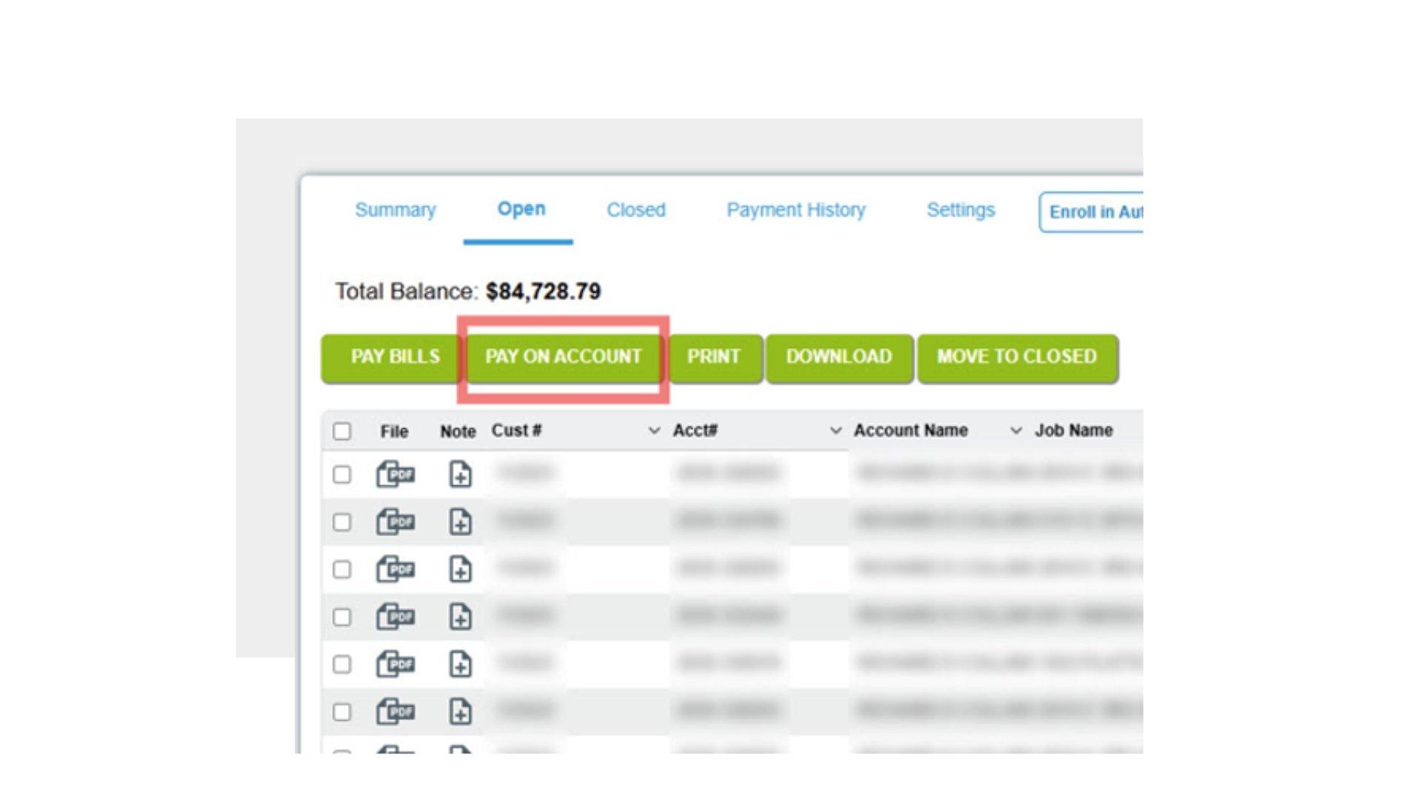The image size is (1422, 800).
Task: Open PDF file in second table row
Action: pyautogui.click(x=395, y=521)
